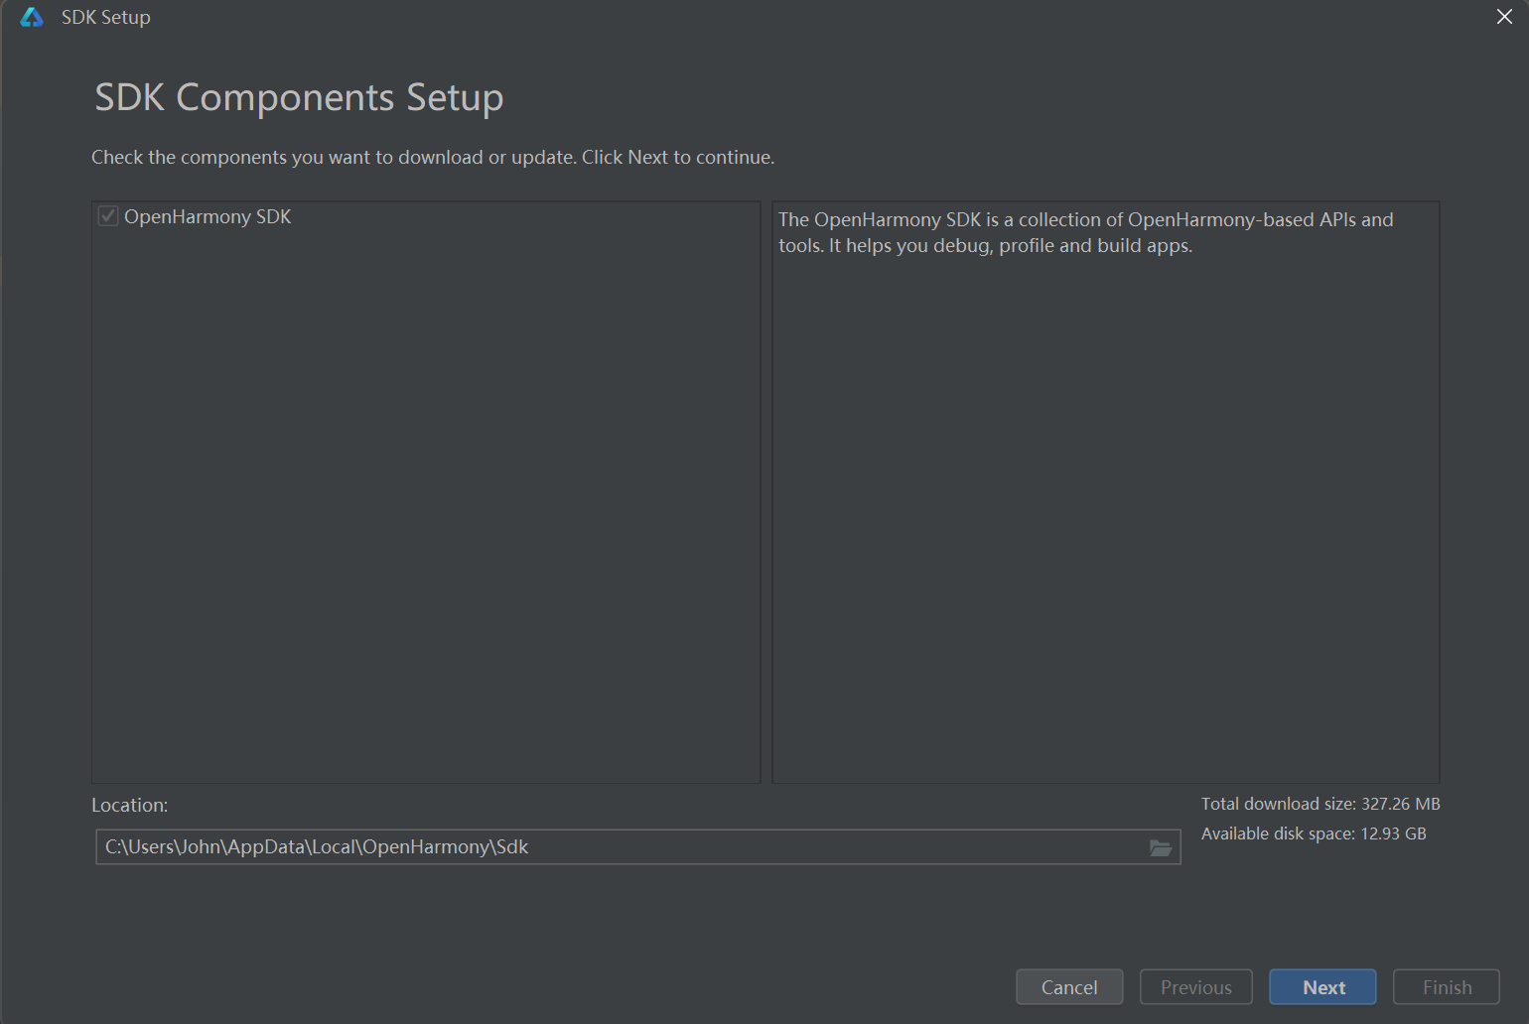Click the OpenHarmony SDK description text

pyautogui.click(x=1086, y=232)
